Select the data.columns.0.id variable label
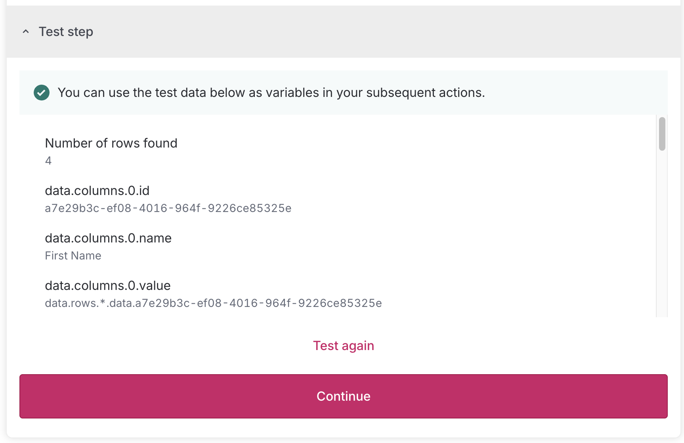 tap(97, 191)
